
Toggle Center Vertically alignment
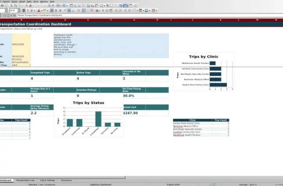point(69,11)
